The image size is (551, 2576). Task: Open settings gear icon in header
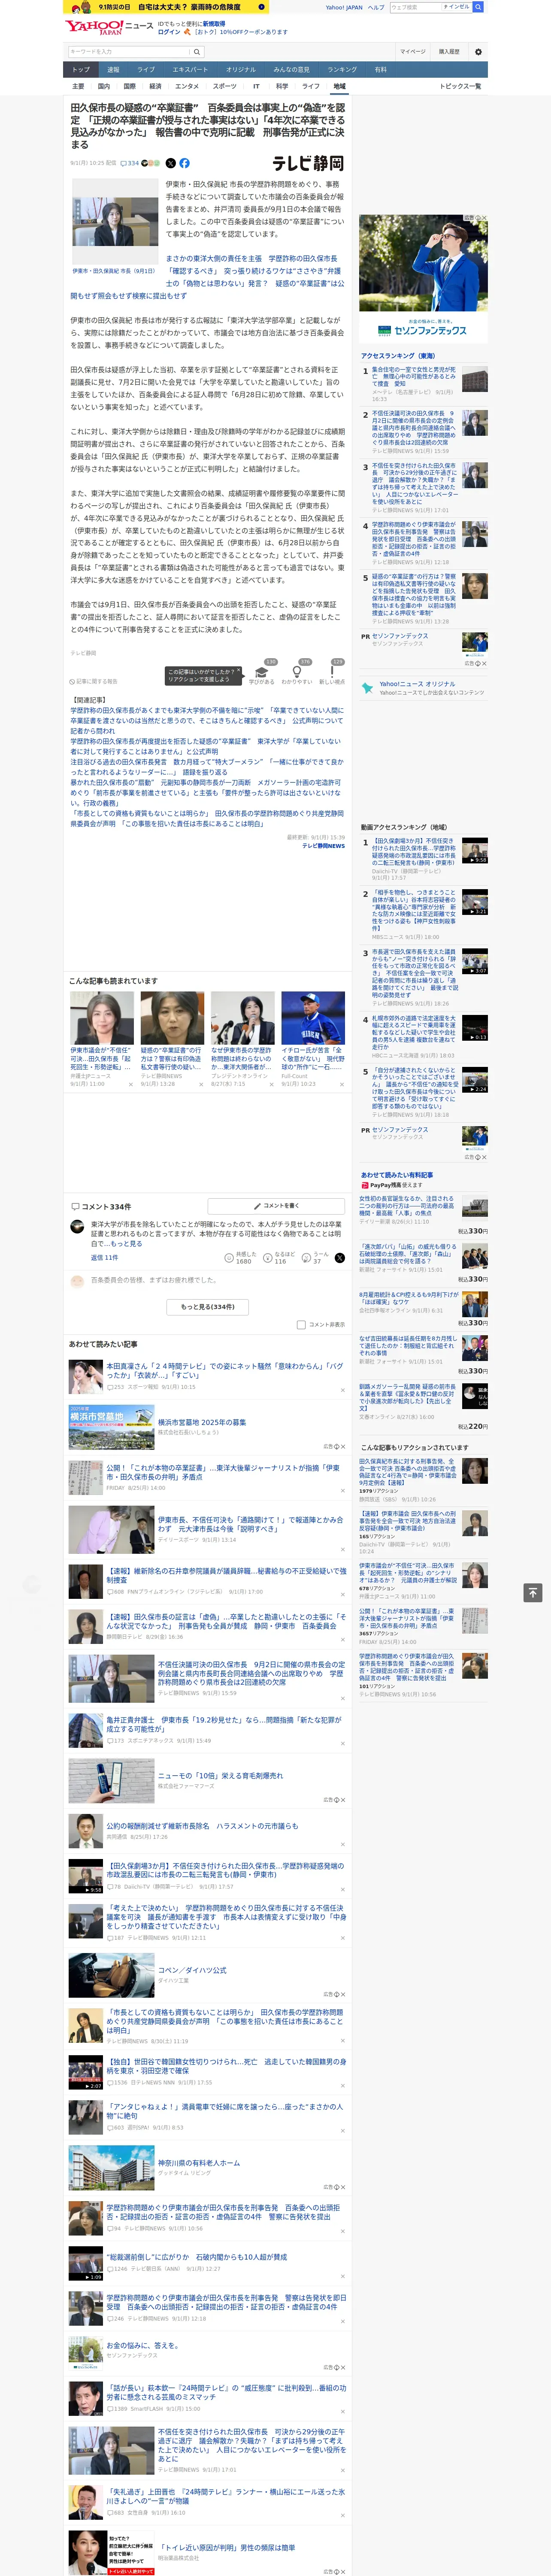point(478,51)
